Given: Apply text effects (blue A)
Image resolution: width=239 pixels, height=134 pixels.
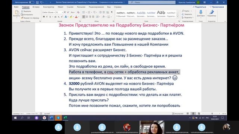Looking at the screenshot, I should pyautogui.click(x=66, y=17).
